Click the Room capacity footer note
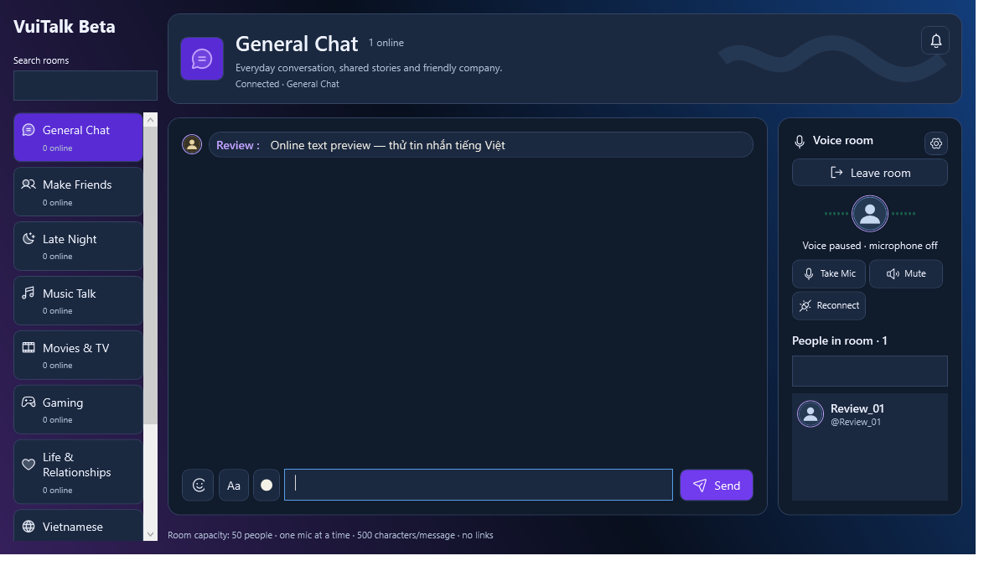 click(x=330, y=535)
